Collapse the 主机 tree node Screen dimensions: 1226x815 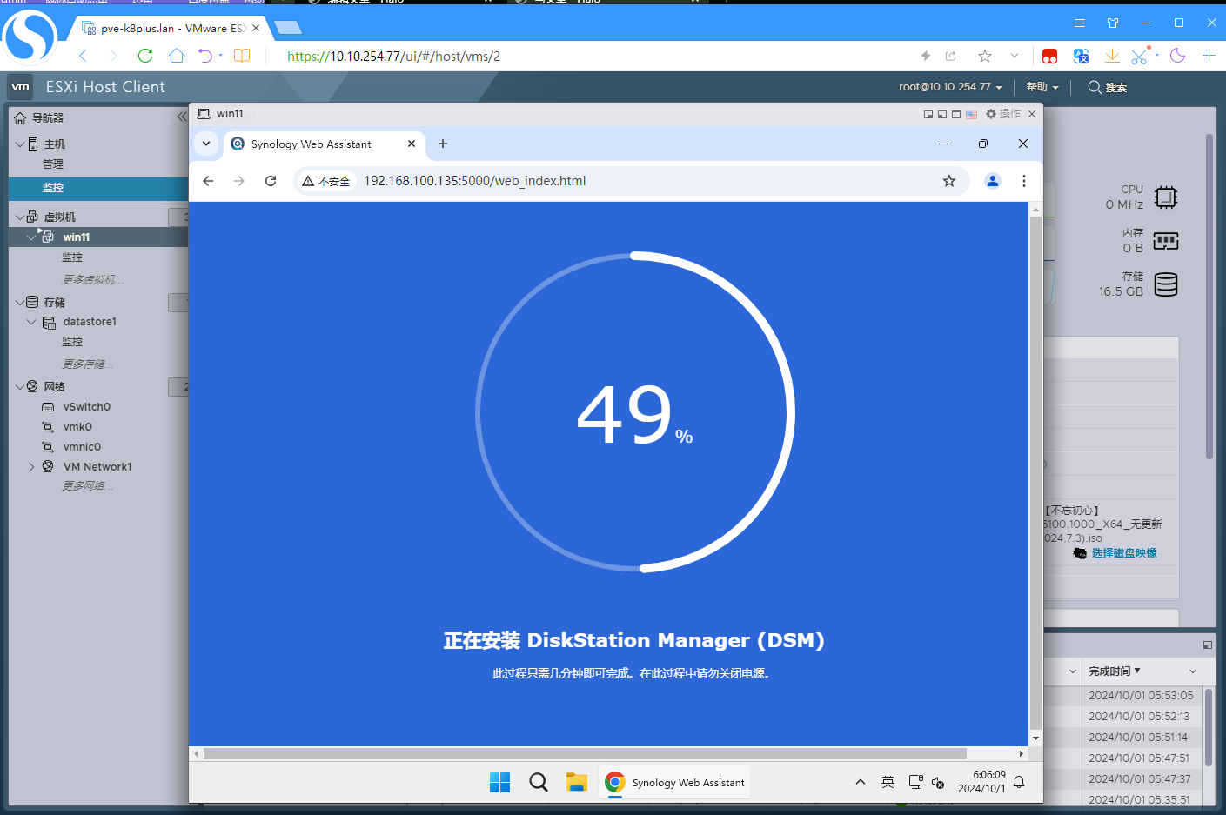coord(20,144)
